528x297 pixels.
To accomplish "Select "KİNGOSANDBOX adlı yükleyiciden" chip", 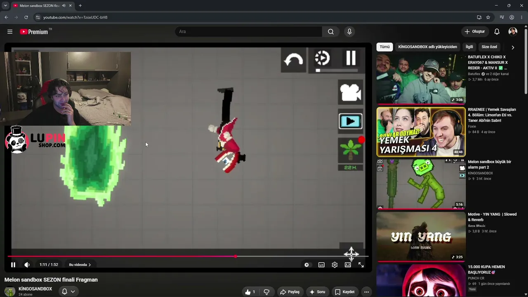I will coord(427,47).
